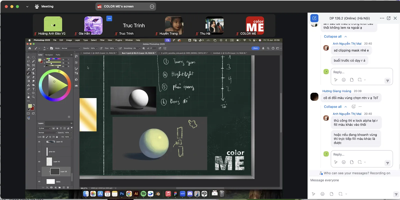The width and height of the screenshot is (400, 200).
Task: Click the create new layer icon
Action: (x=64, y=187)
